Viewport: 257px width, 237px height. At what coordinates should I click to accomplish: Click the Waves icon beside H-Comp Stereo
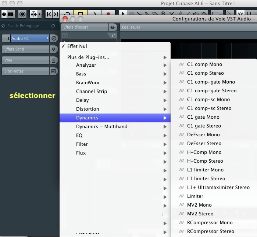point(181,161)
